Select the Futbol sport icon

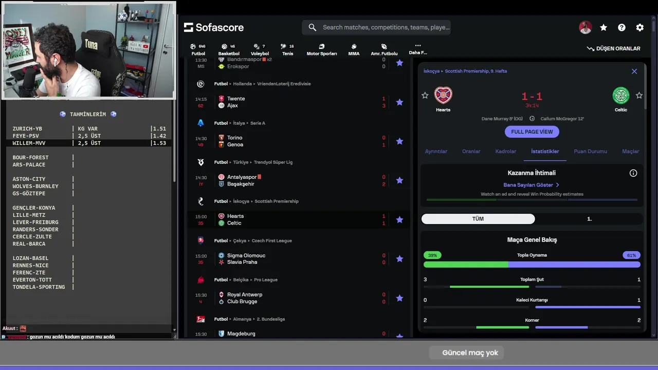tap(193, 46)
